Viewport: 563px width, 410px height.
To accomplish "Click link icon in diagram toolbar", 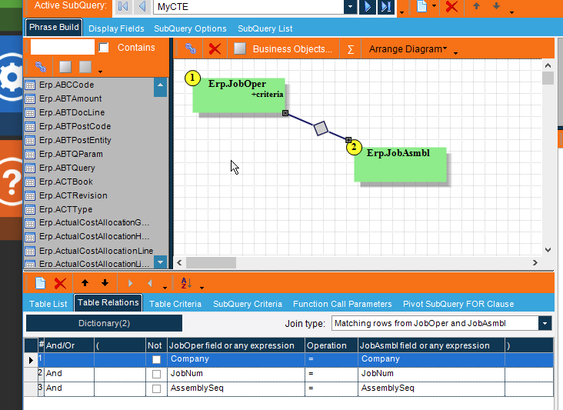I will click(x=190, y=48).
